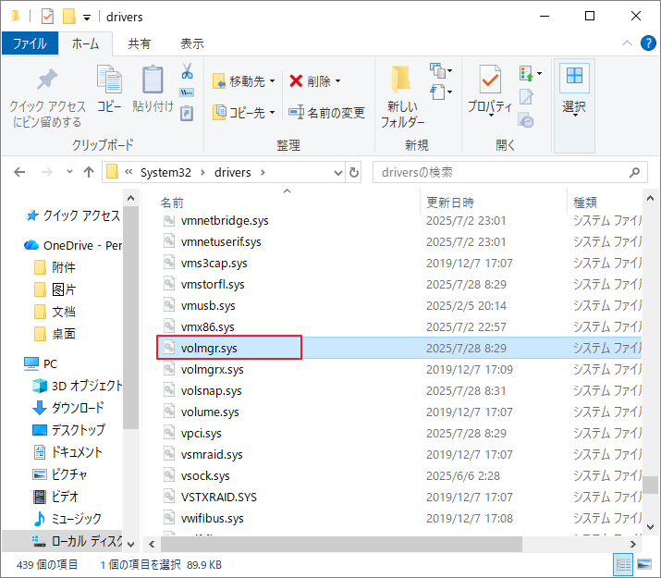Screen dimensions: 661x578
Task: Open 3D オブジェクト in the sidebar
Action: tap(77, 386)
